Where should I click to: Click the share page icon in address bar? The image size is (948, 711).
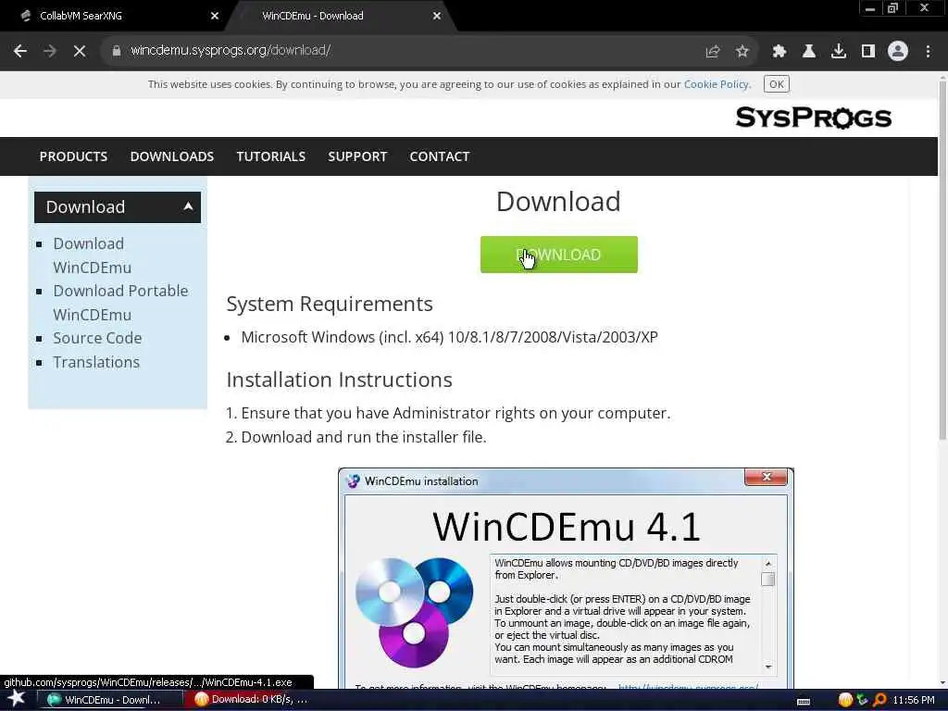tap(713, 52)
